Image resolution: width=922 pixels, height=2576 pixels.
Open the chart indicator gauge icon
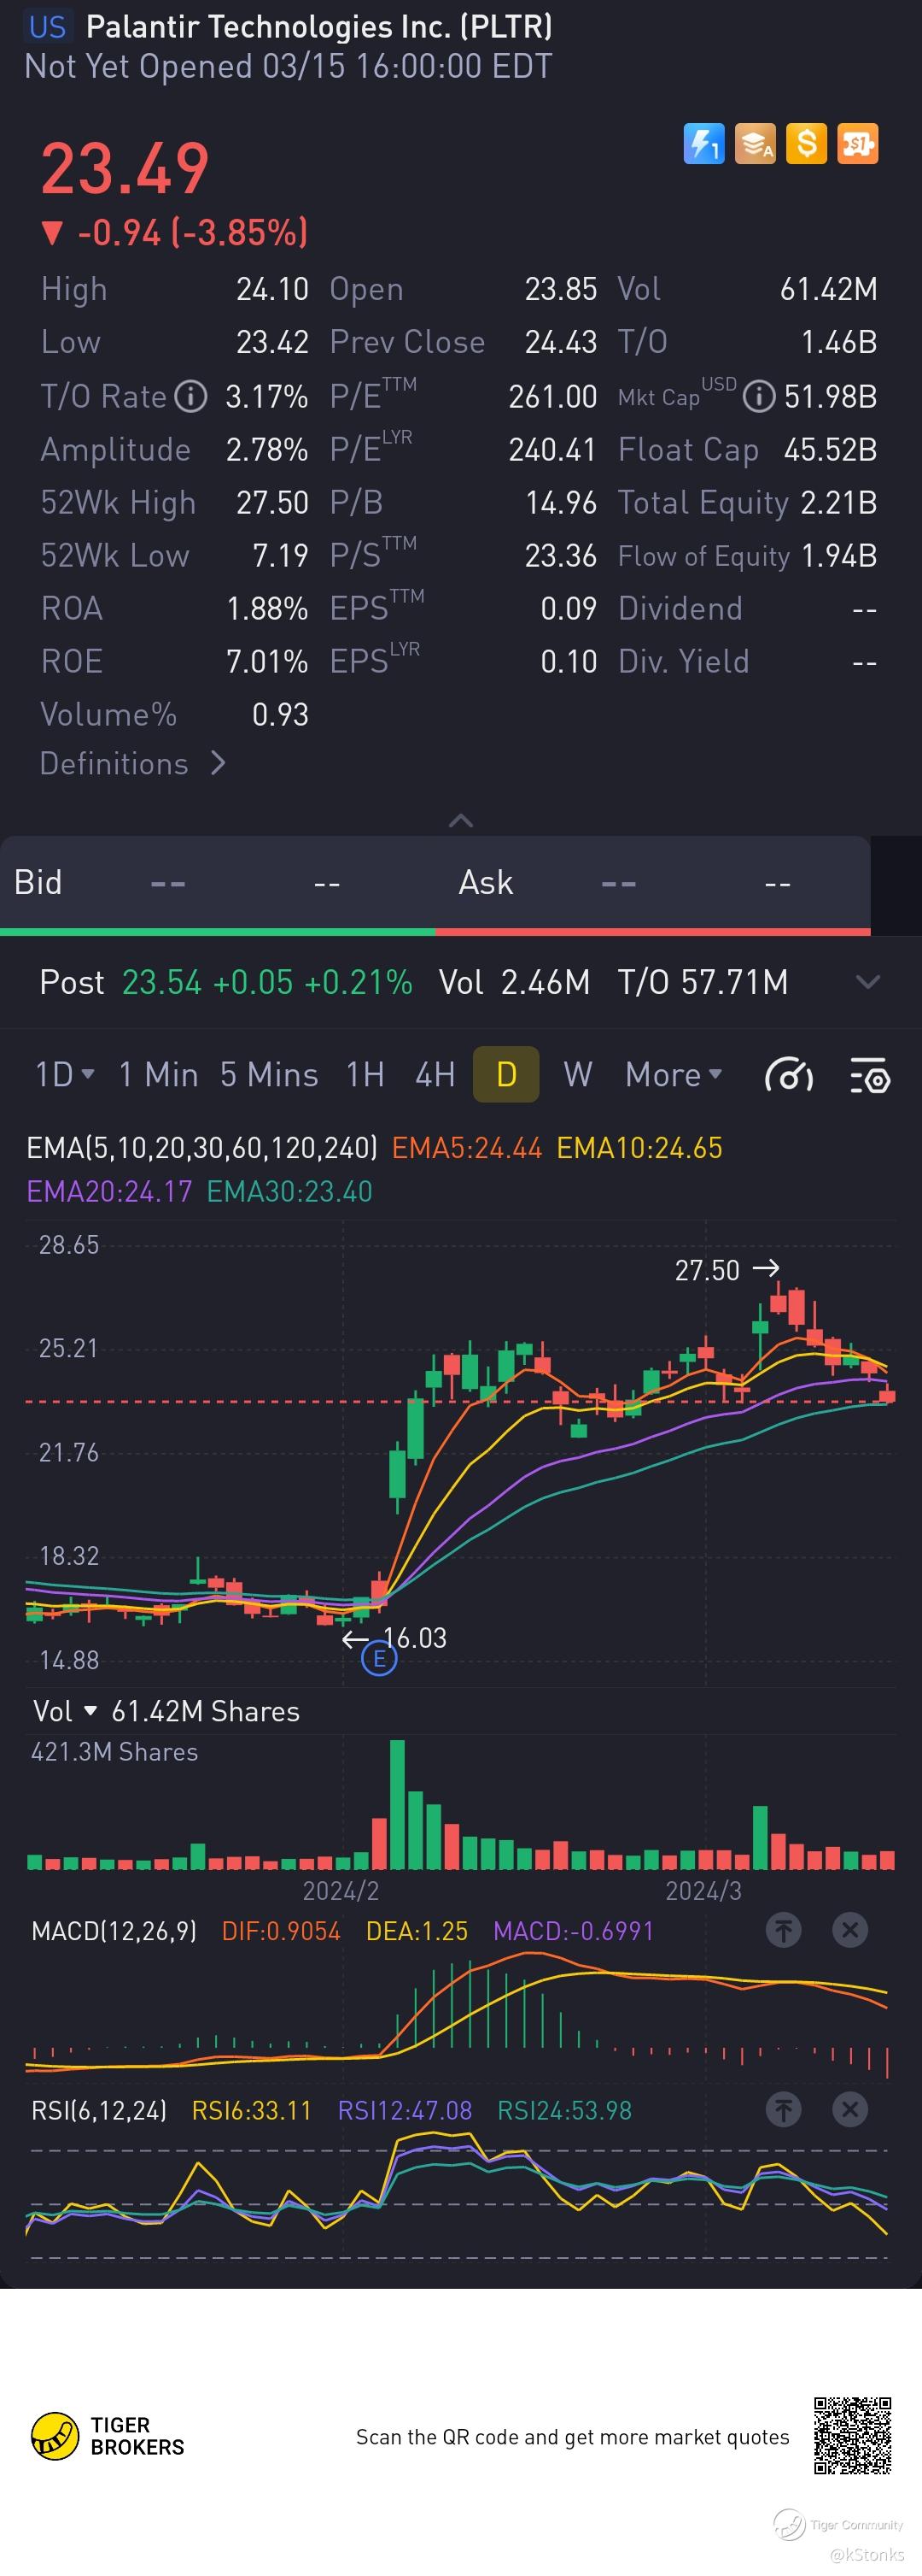click(x=788, y=1076)
